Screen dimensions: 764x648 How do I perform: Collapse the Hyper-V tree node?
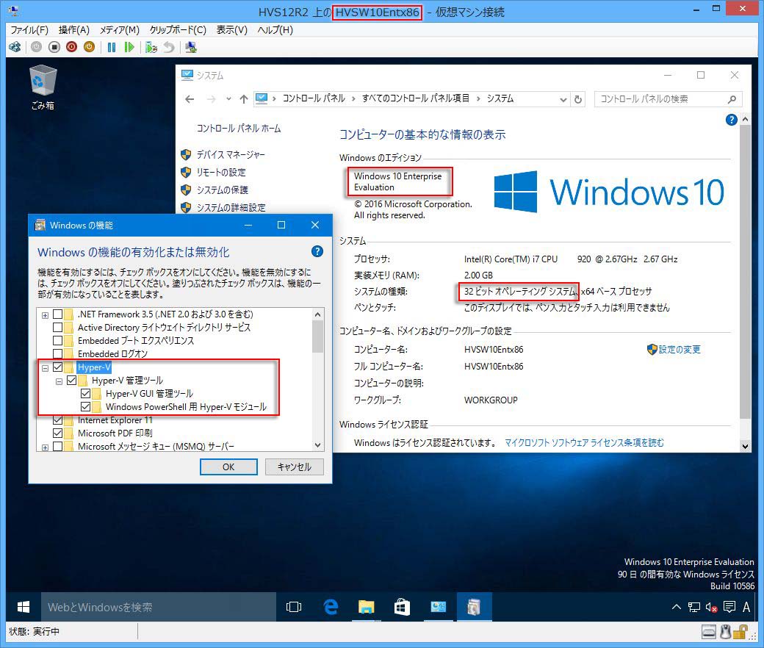click(x=45, y=368)
